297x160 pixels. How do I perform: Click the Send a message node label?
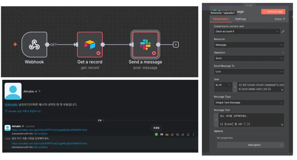(145, 62)
